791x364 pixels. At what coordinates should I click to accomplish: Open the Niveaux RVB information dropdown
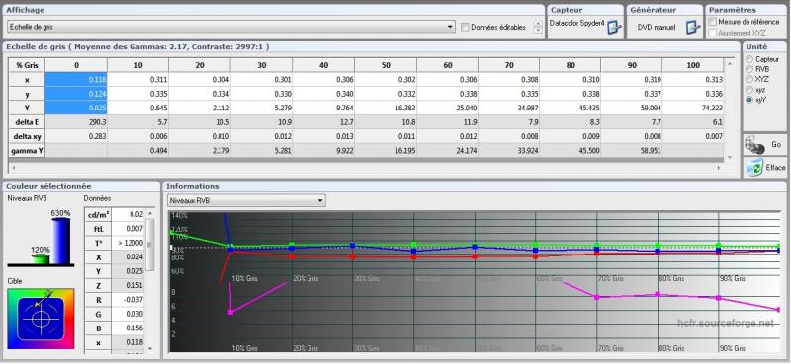[246, 201]
